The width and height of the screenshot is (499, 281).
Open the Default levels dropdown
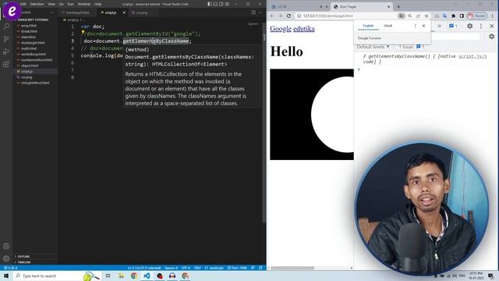click(x=373, y=47)
